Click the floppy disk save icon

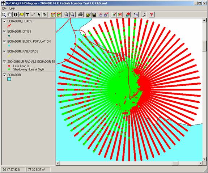[x=94, y=14]
